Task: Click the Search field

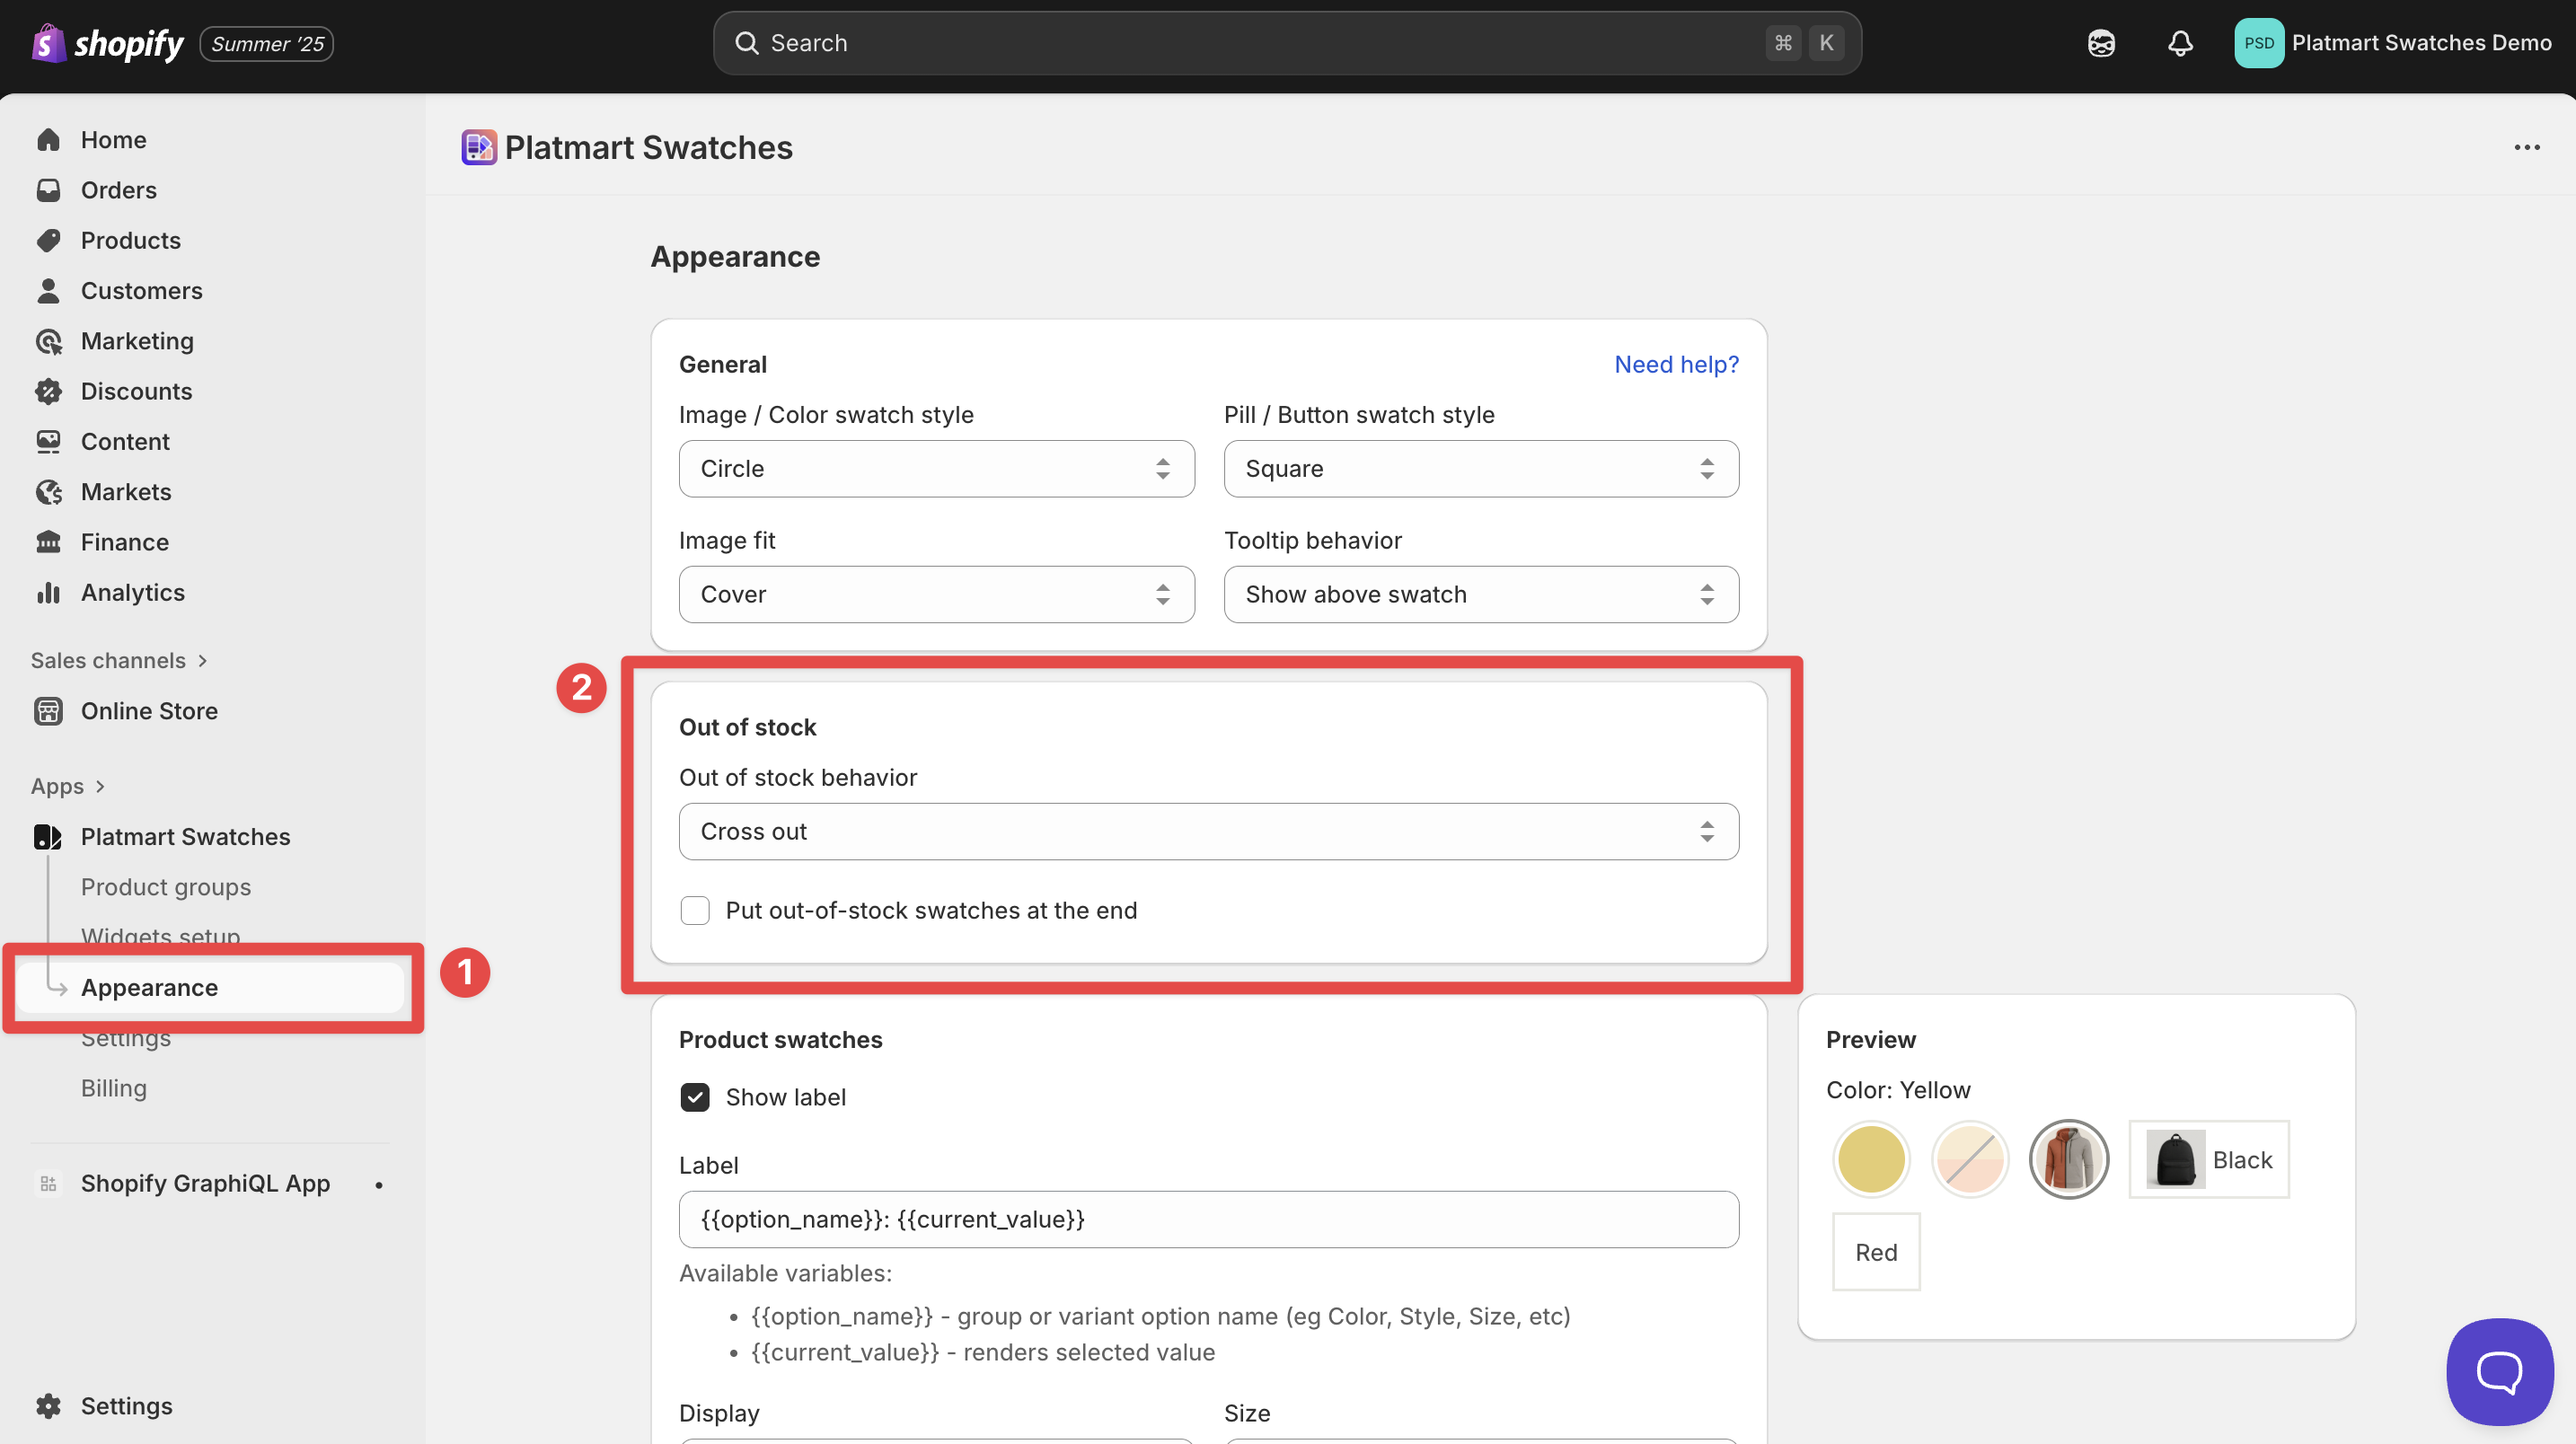Action: (1287, 43)
